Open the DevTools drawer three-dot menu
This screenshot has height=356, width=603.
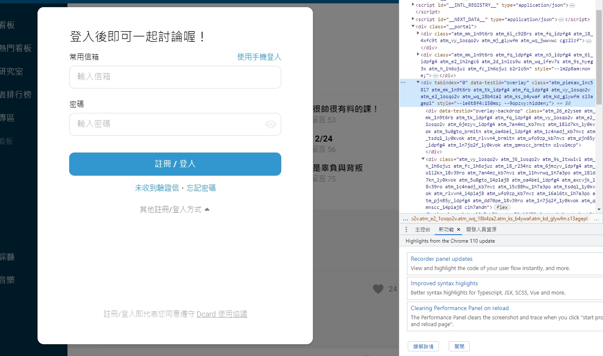(x=406, y=230)
